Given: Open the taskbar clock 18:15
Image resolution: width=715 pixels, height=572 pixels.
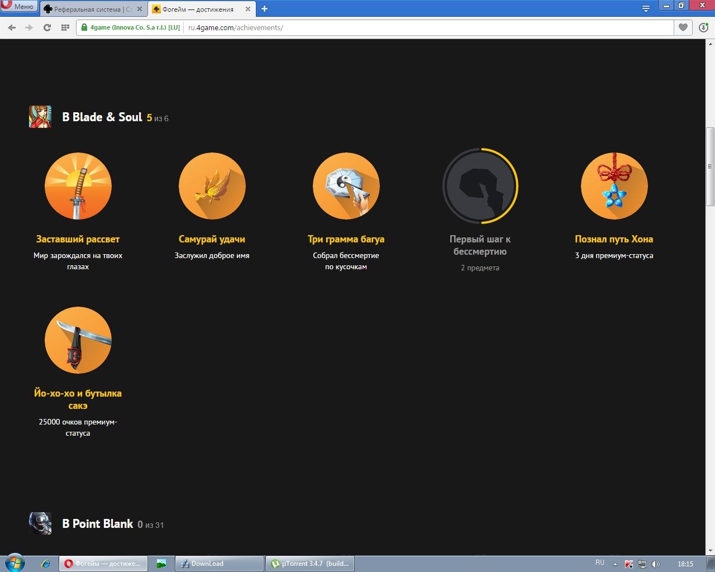Looking at the screenshot, I should [x=685, y=564].
